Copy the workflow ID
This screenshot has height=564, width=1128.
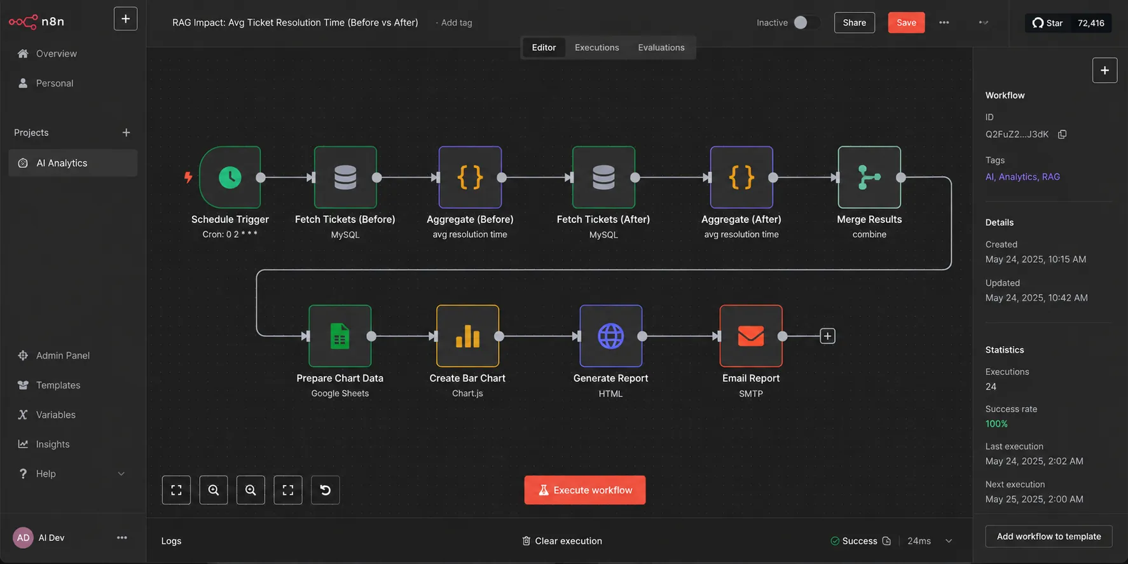click(x=1062, y=134)
